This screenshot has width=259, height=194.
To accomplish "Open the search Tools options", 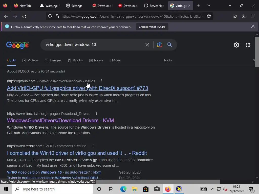I will pos(167,60).
